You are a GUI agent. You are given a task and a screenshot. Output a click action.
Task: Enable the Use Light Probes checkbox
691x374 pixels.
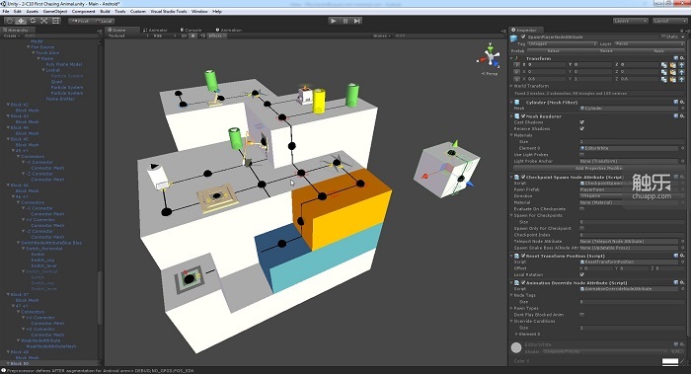click(581, 155)
